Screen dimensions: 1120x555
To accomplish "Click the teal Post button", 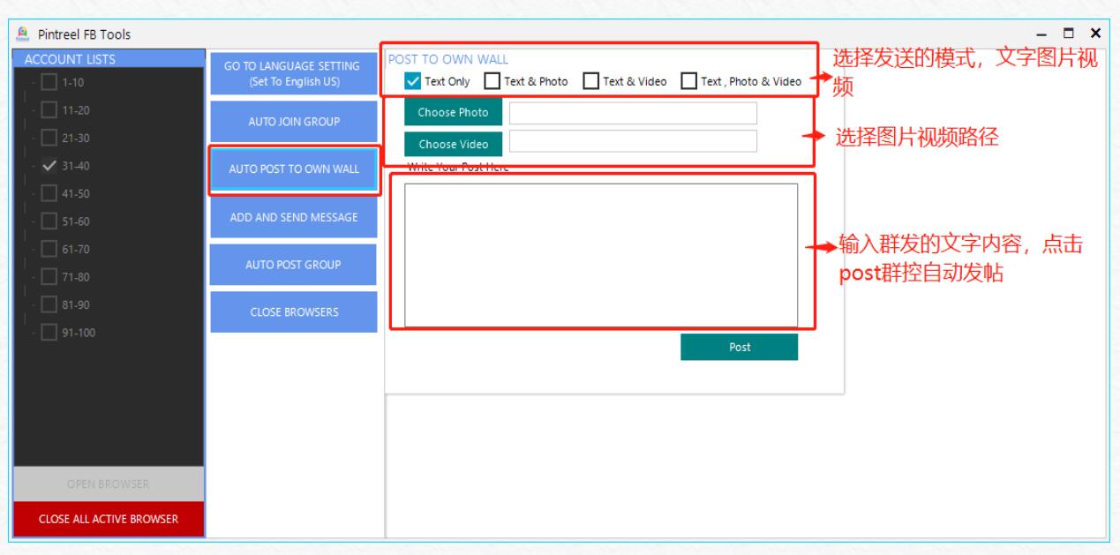I will [739, 347].
